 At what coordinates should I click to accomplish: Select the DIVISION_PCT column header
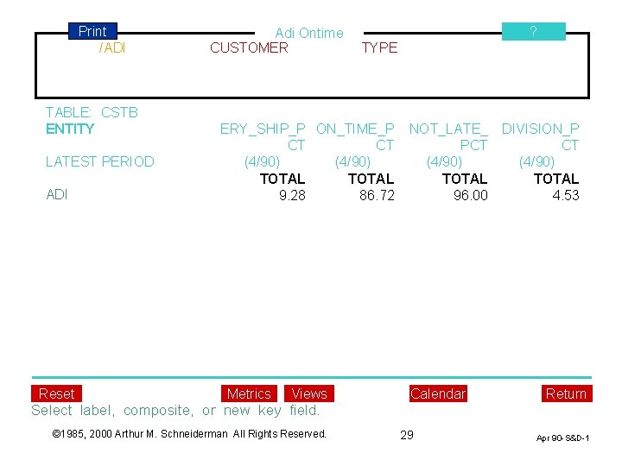(x=540, y=136)
